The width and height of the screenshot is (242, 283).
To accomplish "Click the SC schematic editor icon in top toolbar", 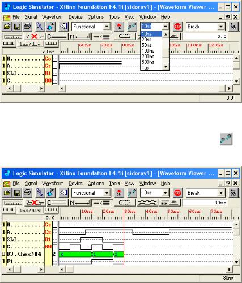I will tap(50, 27).
